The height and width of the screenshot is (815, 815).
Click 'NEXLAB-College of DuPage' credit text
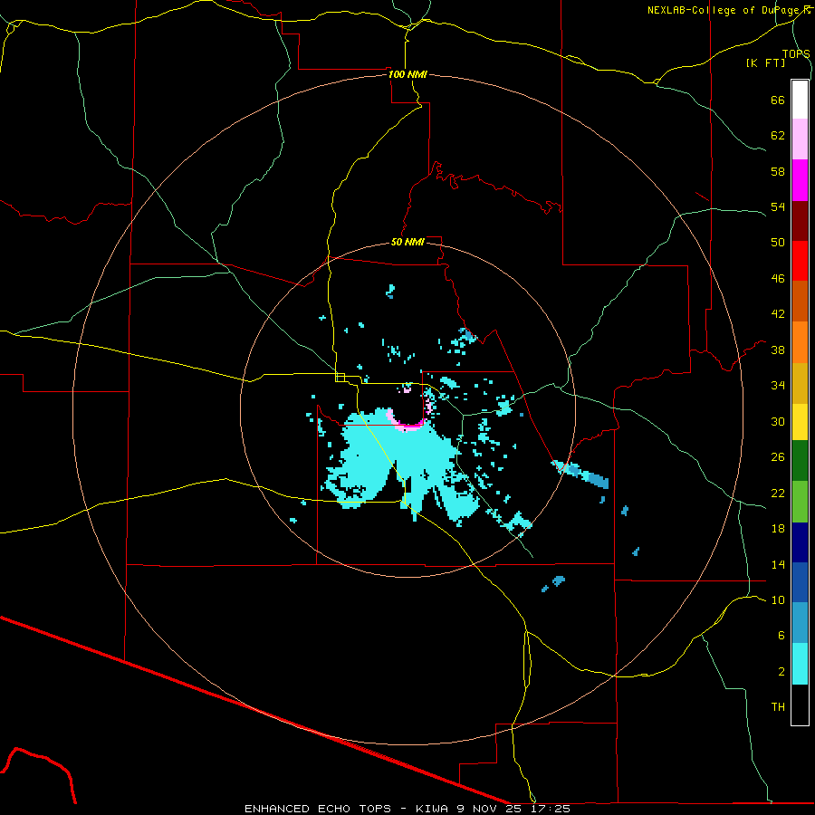pyautogui.click(x=724, y=10)
